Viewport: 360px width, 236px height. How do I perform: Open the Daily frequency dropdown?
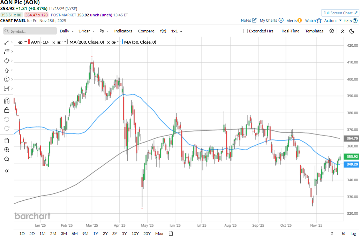pos(66,31)
